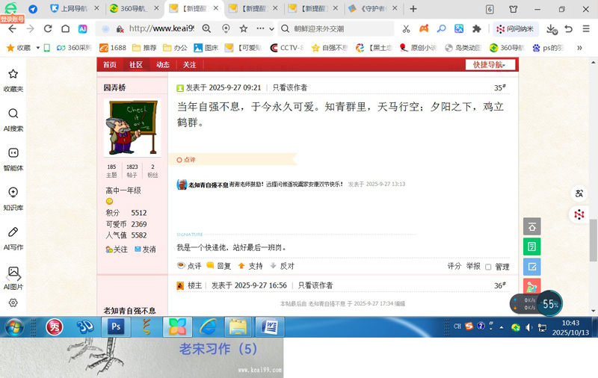Click the 知识库 sidebar icon
598x378 pixels.
point(13,199)
